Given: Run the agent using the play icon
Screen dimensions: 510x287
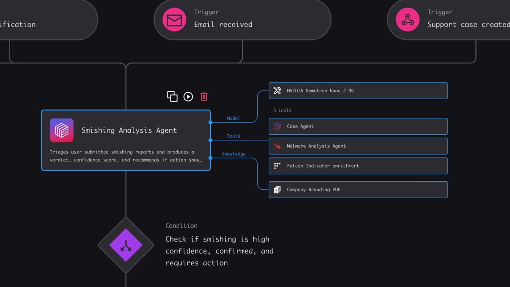Looking at the screenshot, I should (188, 96).
